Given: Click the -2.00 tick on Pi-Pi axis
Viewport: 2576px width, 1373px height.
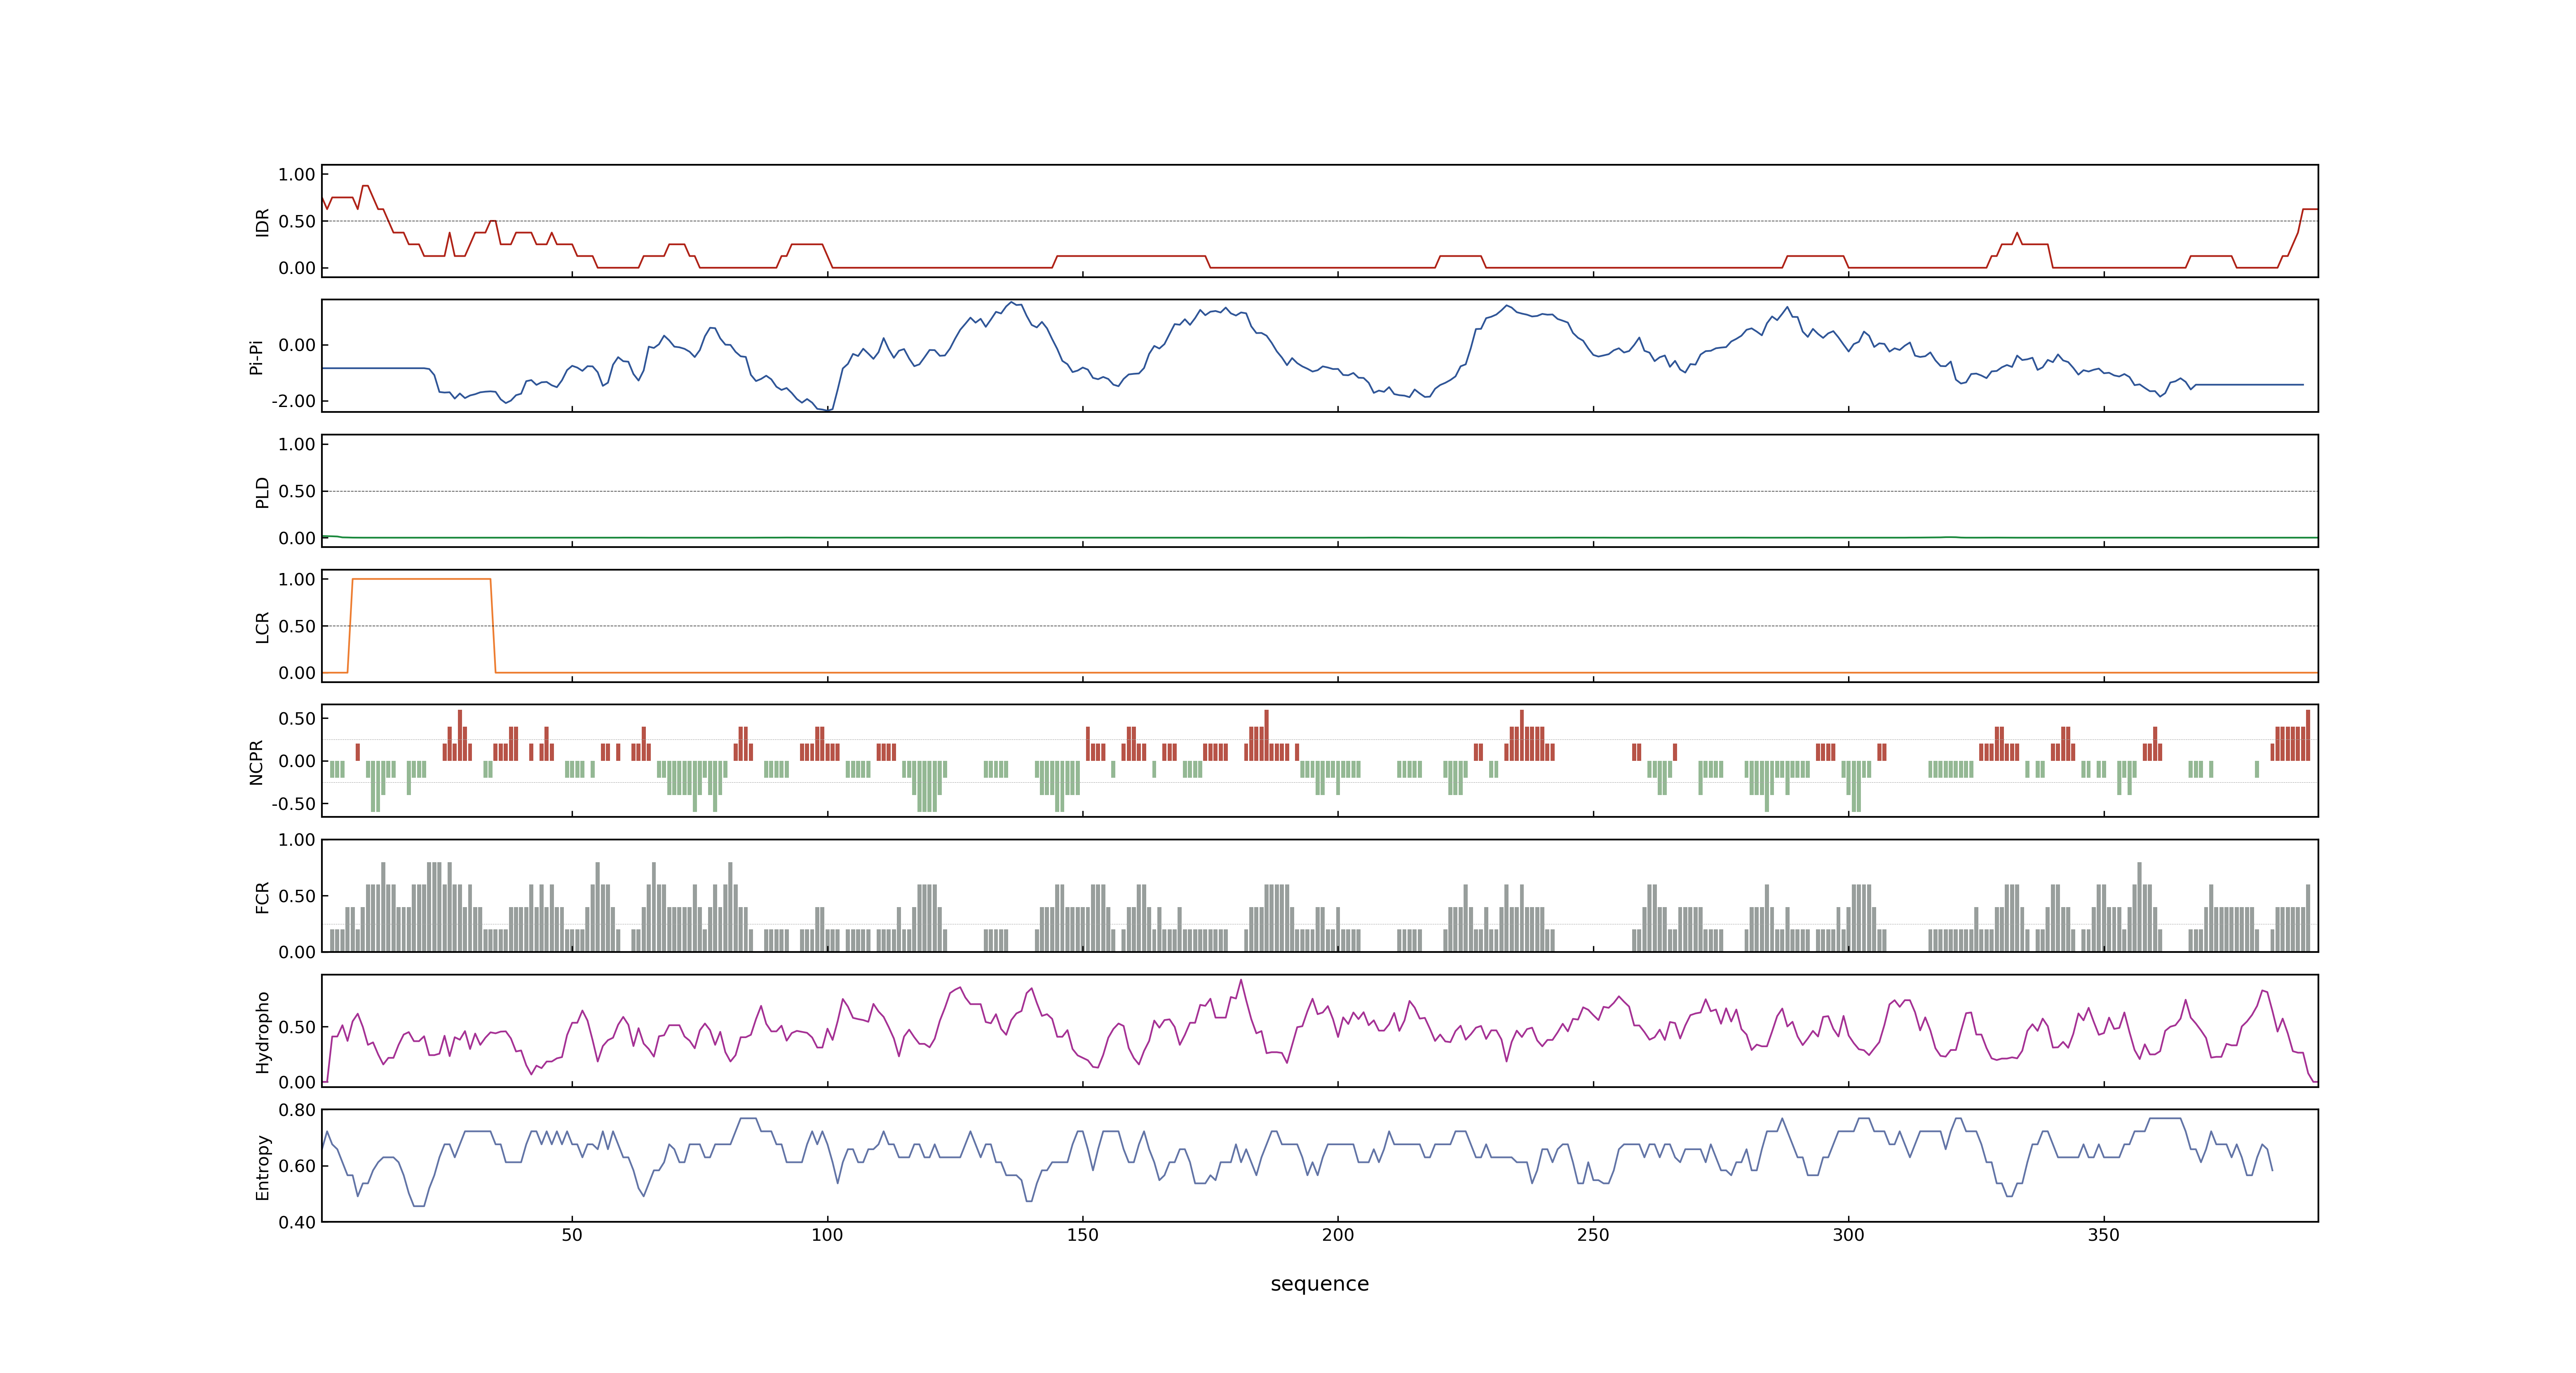Looking at the screenshot, I should [293, 401].
